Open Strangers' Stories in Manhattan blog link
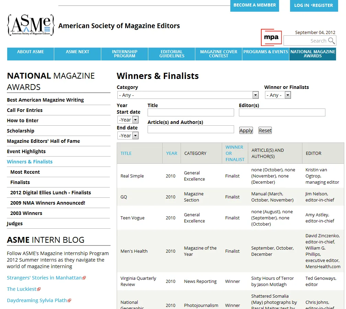This screenshot has width=346, height=309. pos(44,278)
